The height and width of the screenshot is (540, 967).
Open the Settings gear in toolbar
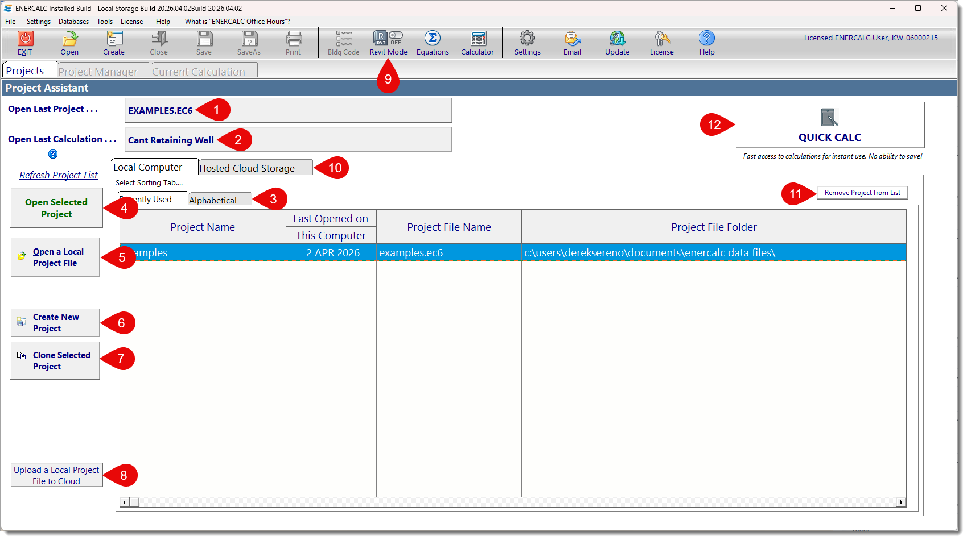(528, 38)
